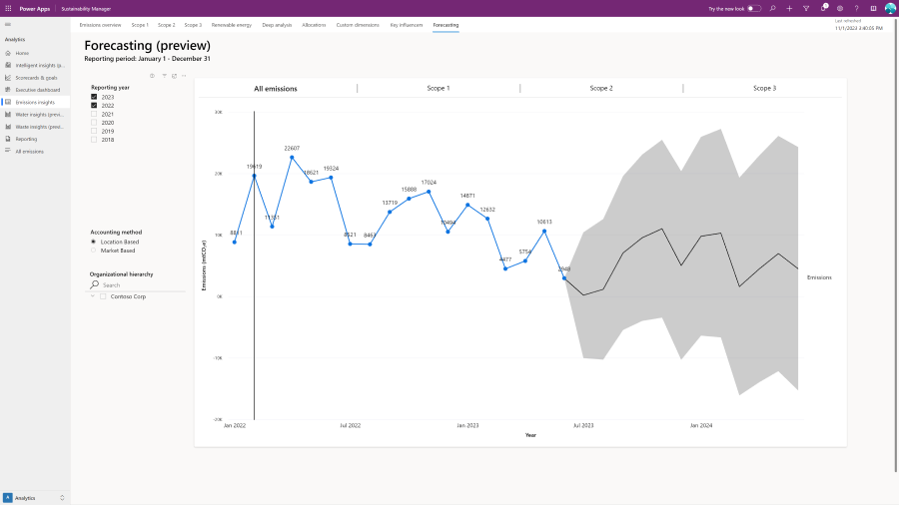Click the filter icon above Reporting year
The height and width of the screenshot is (505, 899).
[164, 76]
